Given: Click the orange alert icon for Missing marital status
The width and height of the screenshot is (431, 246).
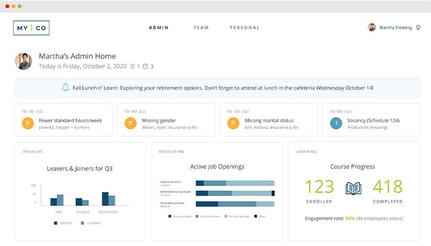Looking at the screenshot, I should coord(232,122).
